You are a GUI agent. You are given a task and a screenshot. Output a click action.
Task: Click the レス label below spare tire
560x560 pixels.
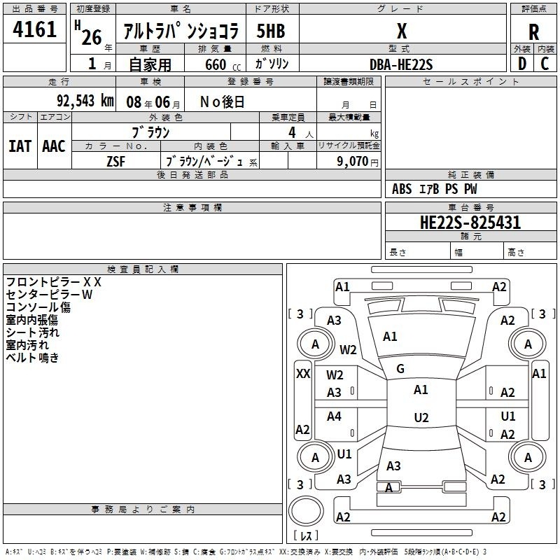click(x=306, y=535)
